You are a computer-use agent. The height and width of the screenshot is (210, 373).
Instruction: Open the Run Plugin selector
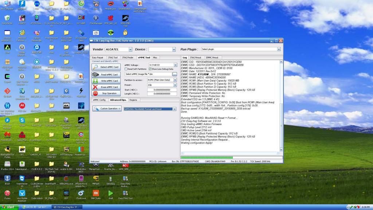pyautogui.click(x=279, y=49)
